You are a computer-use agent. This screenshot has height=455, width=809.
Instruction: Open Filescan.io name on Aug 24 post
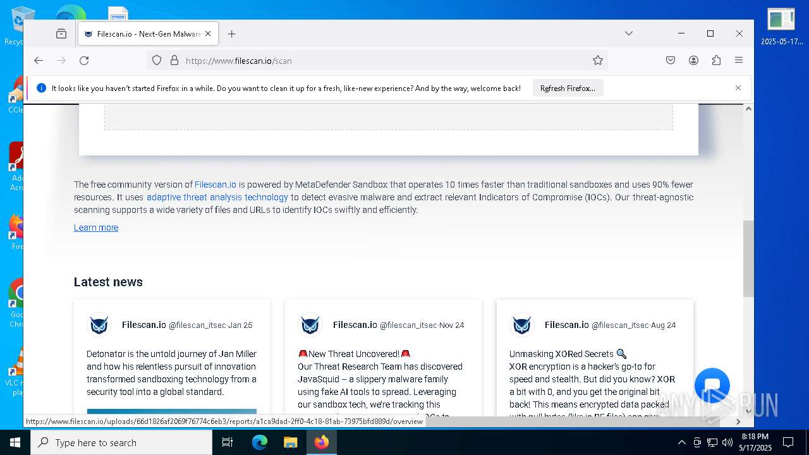tap(567, 325)
